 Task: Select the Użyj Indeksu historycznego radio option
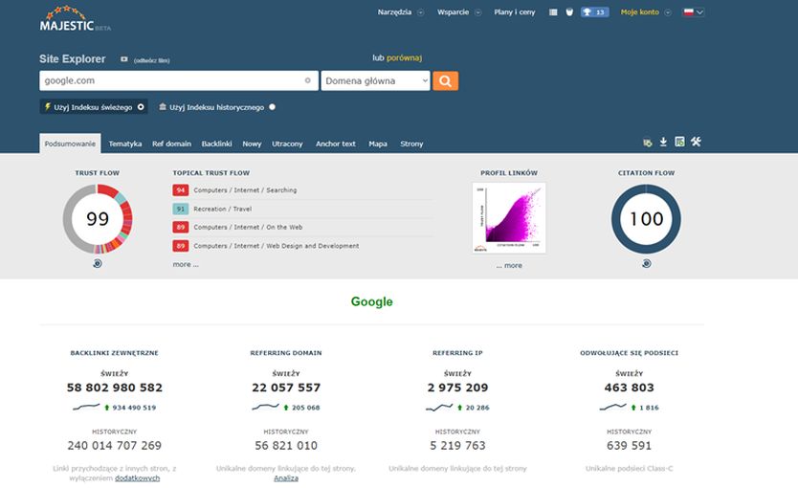coord(272,107)
